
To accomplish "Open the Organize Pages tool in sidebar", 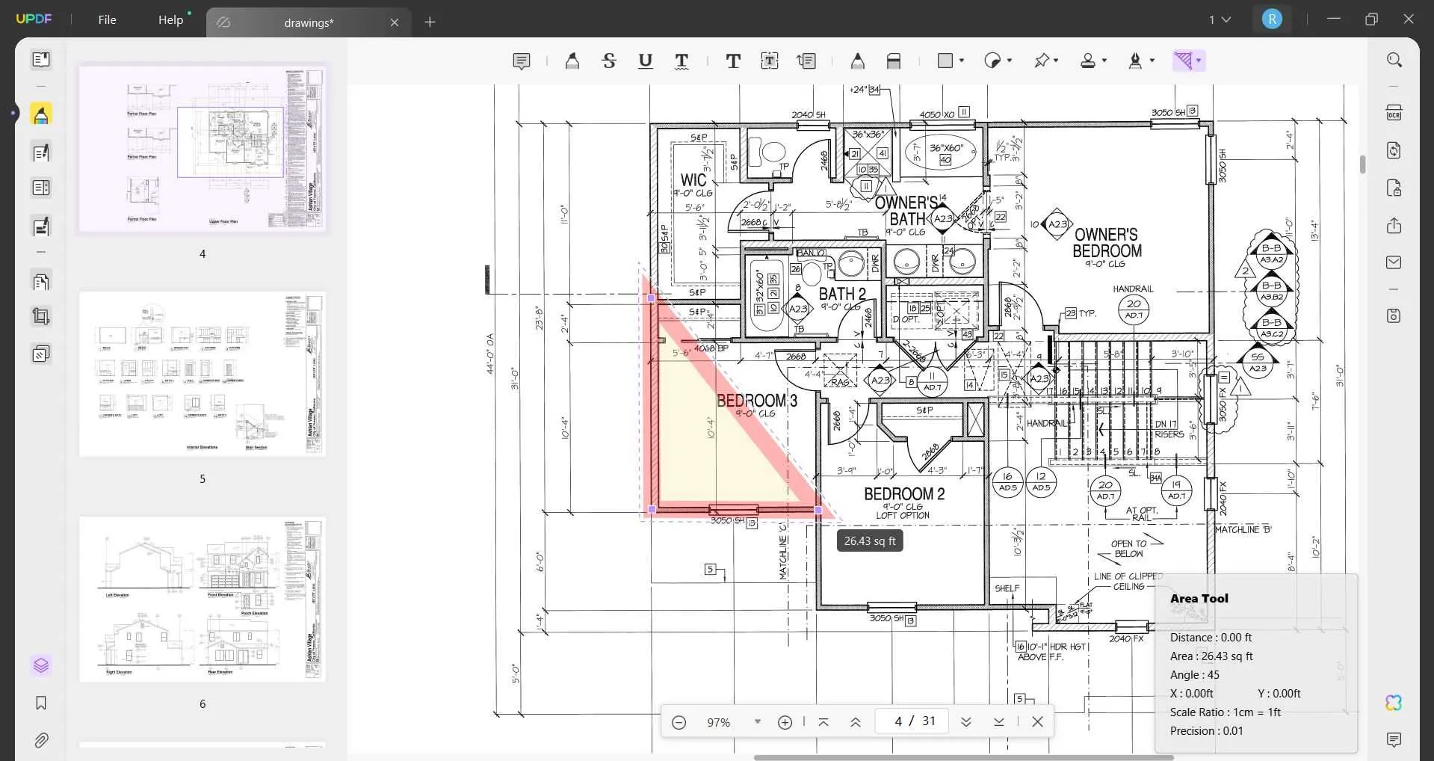I will click(41, 188).
